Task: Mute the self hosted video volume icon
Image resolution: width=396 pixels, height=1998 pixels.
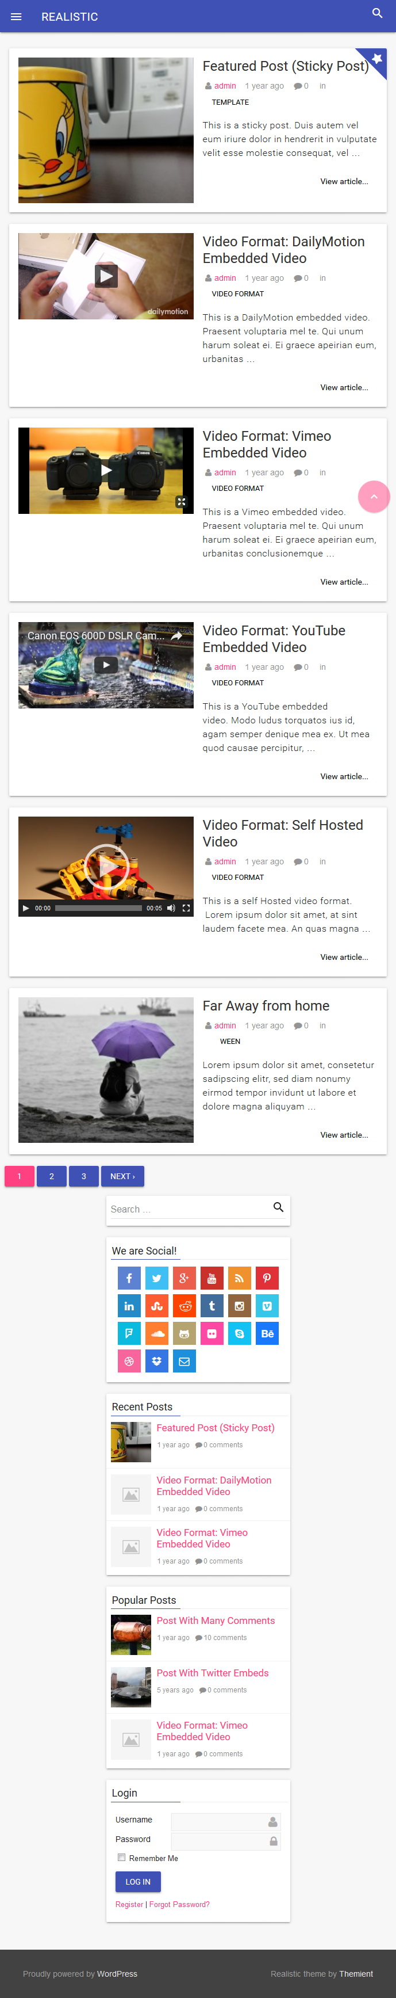Action: (171, 908)
